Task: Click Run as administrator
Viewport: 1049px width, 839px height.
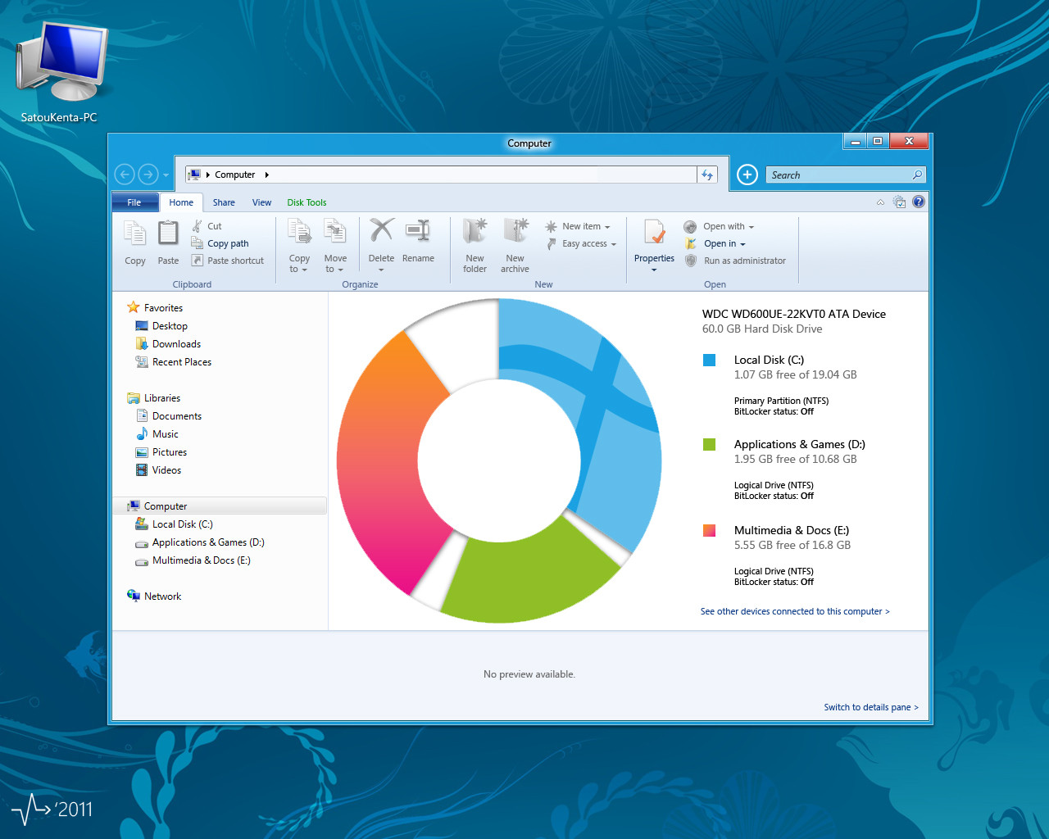Action: [735, 261]
